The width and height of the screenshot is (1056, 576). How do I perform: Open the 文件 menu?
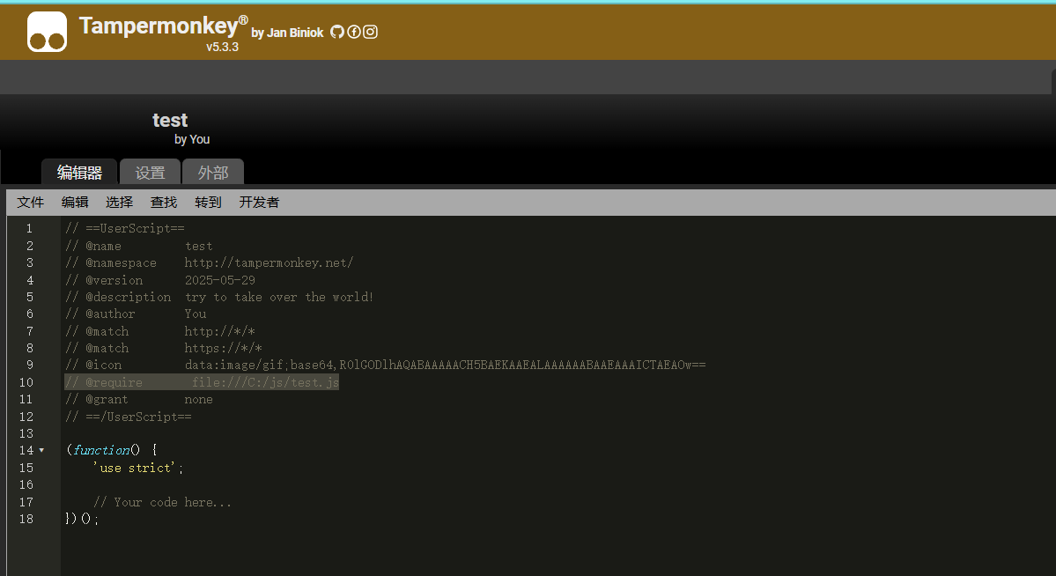pyautogui.click(x=30, y=202)
